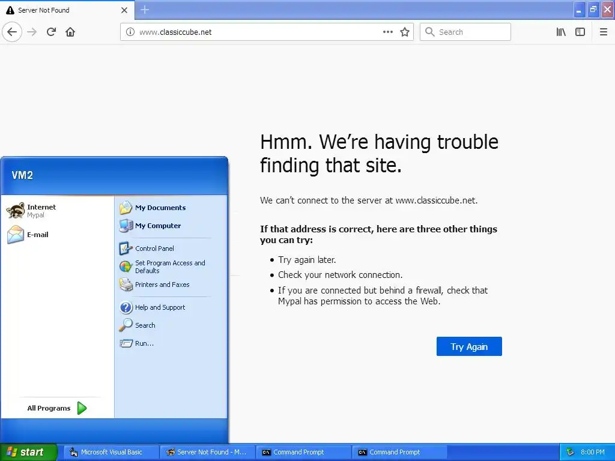The image size is (615, 461).
Task: Click the magnifier icon in the search box
Action: [430, 32]
